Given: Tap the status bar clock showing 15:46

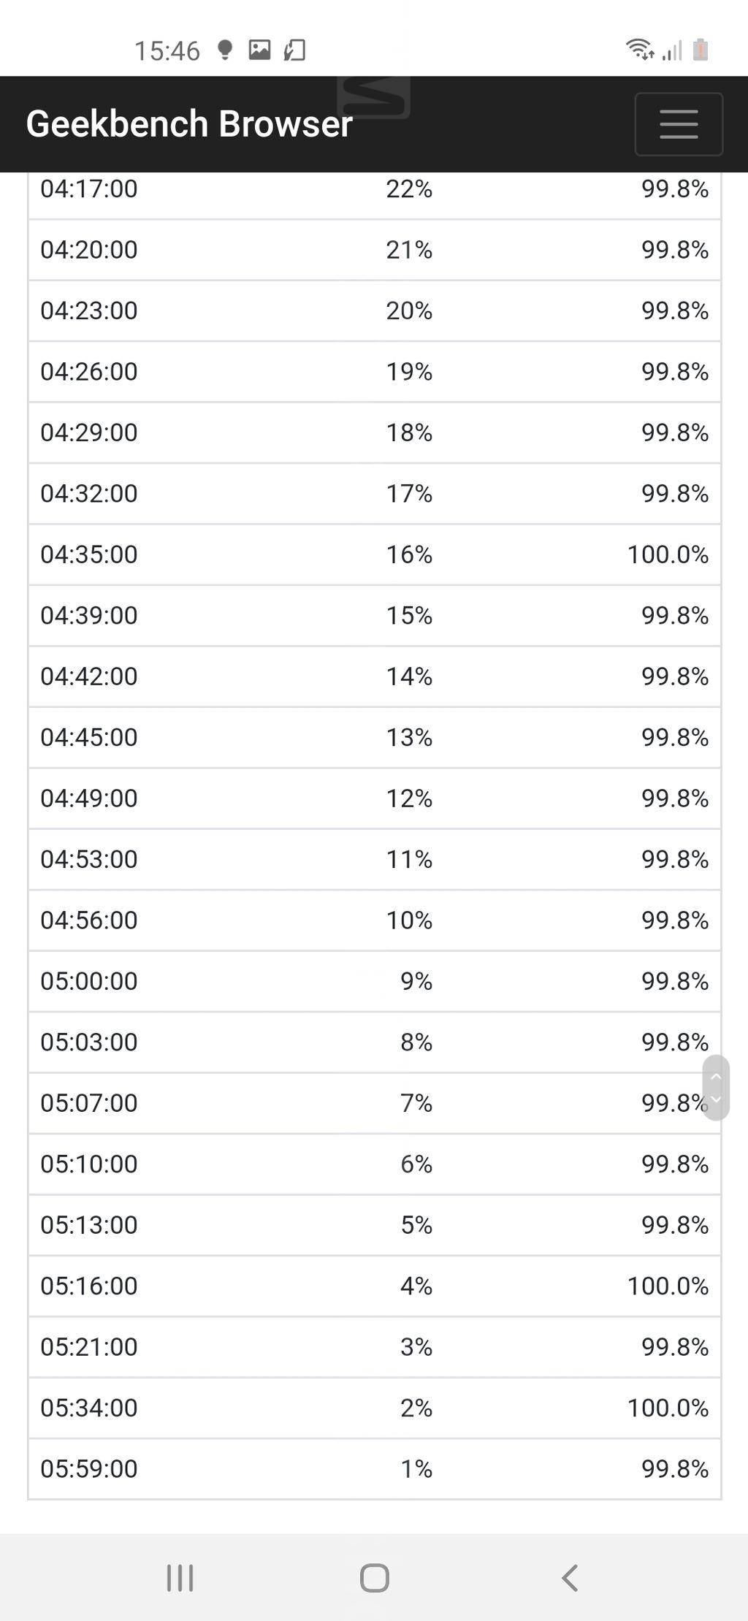Looking at the screenshot, I should [x=167, y=50].
